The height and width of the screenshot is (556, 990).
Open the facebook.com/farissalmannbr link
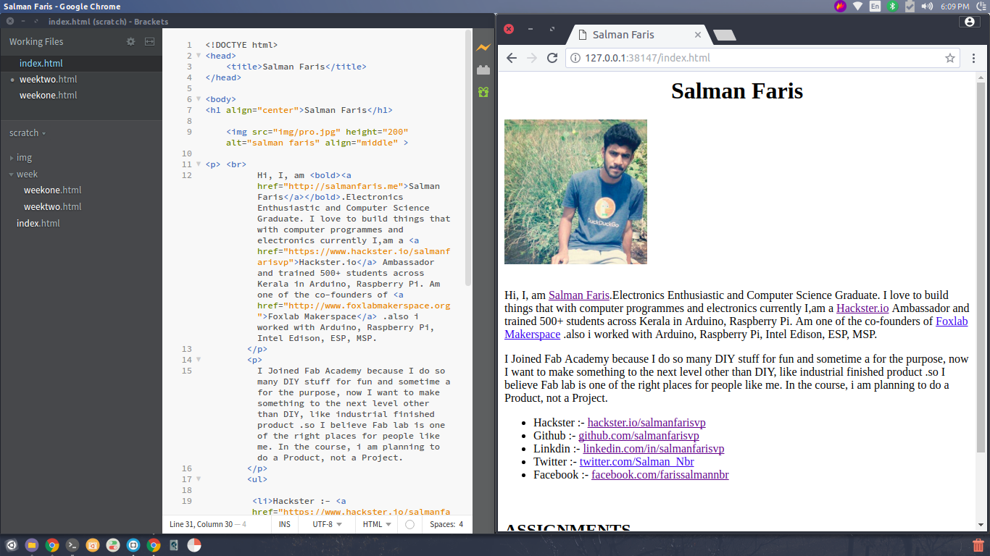click(660, 475)
